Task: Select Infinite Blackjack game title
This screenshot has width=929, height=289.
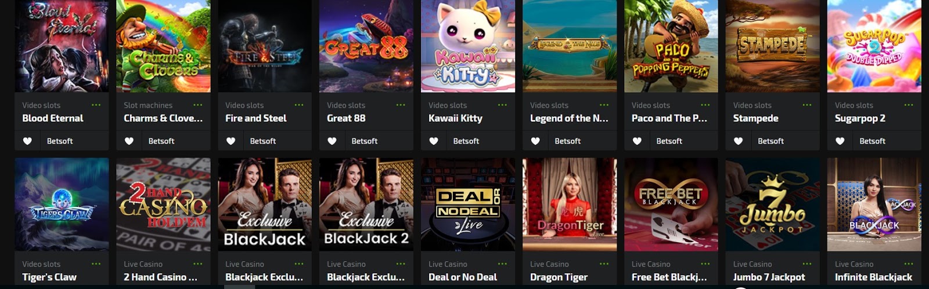Action: 873,277
